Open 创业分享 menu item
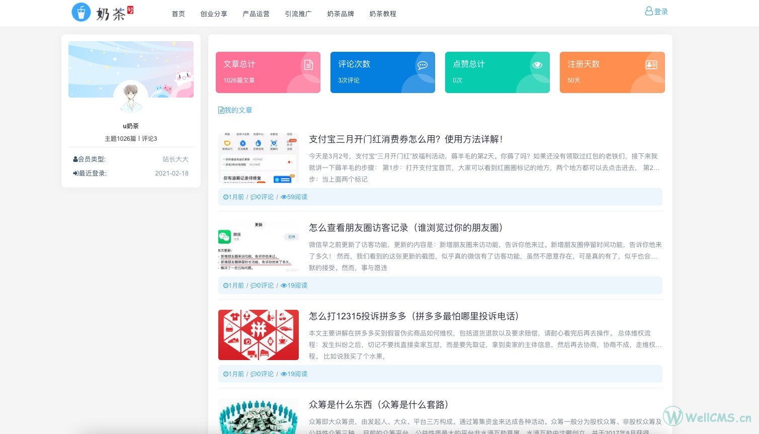The height and width of the screenshot is (434, 759). tap(214, 14)
